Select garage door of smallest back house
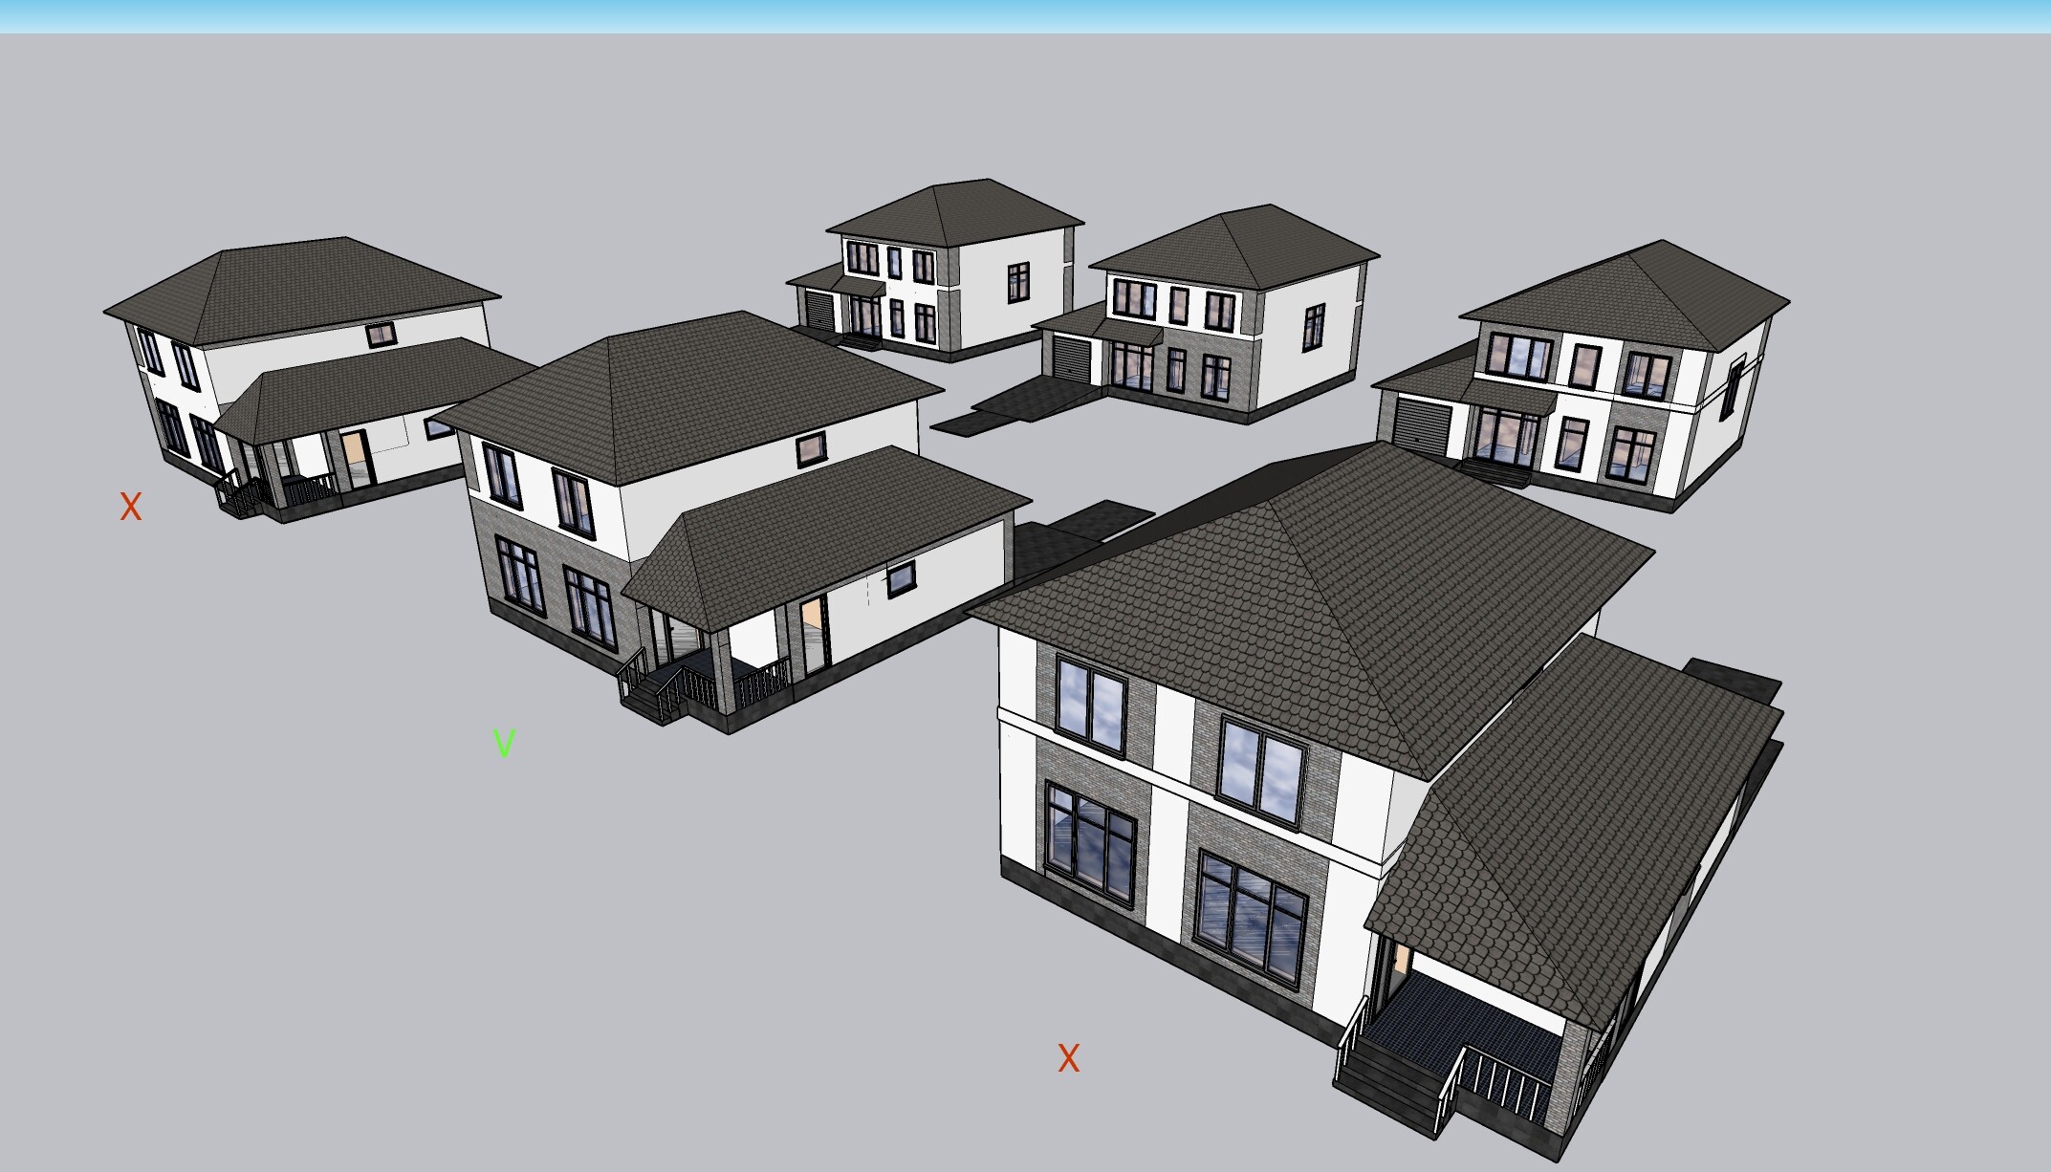The image size is (2051, 1172). (x=820, y=311)
